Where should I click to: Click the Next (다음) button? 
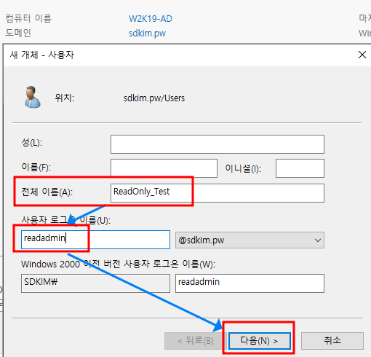tap(260, 341)
